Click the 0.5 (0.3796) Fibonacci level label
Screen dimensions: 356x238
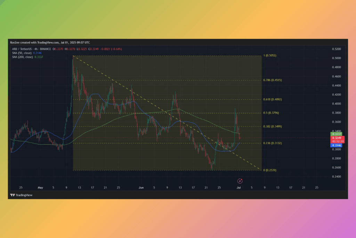tap(271, 113)
